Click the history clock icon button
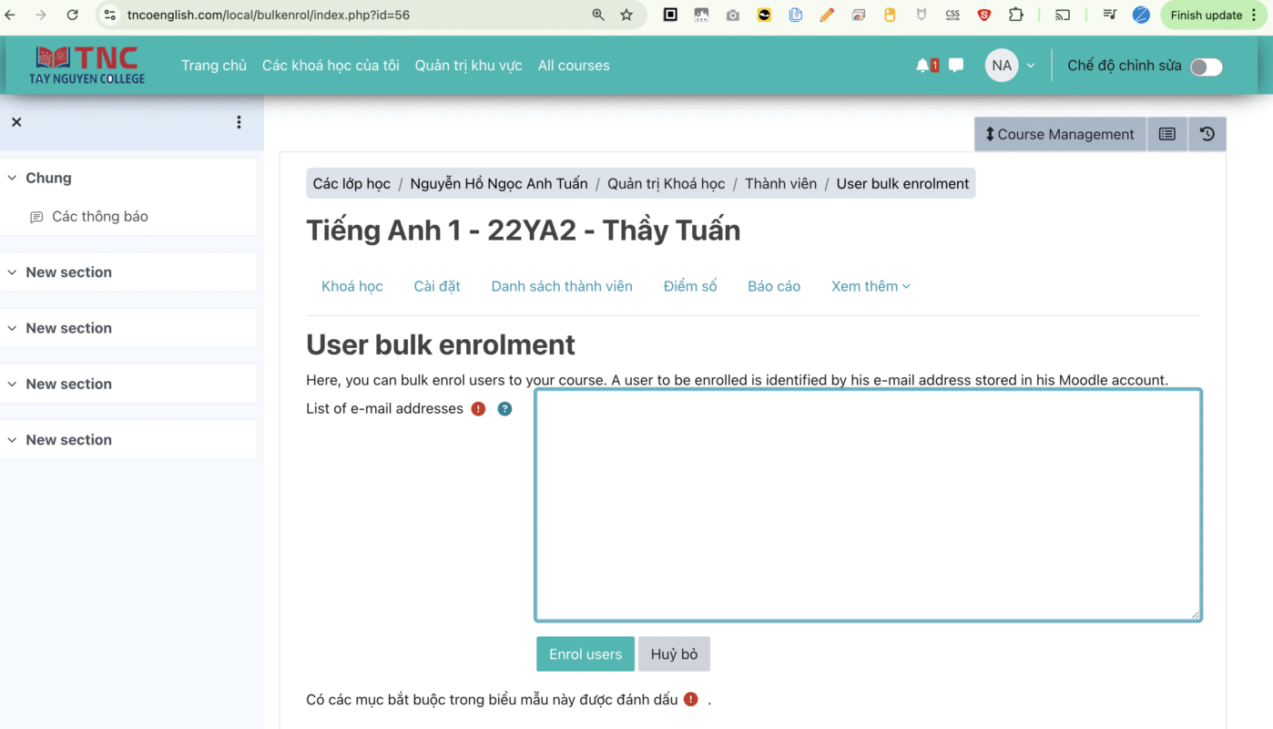 pos(1207,134)
